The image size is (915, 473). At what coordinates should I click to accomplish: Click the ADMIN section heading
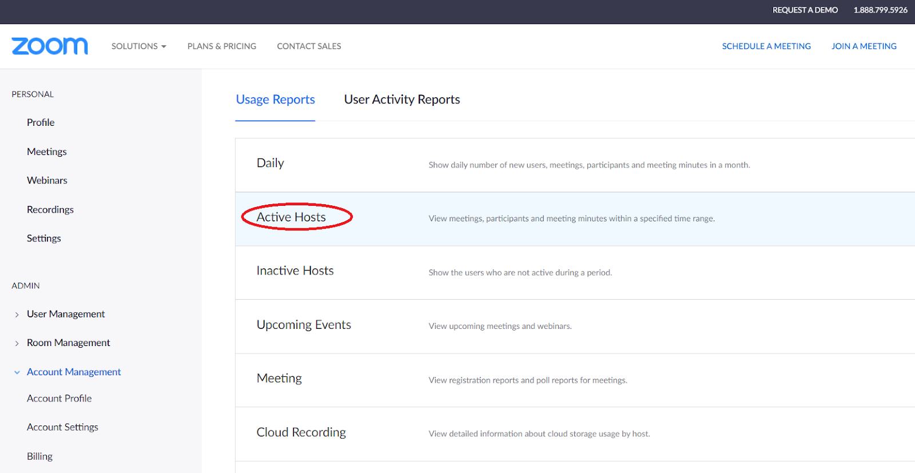pos(26,286)
